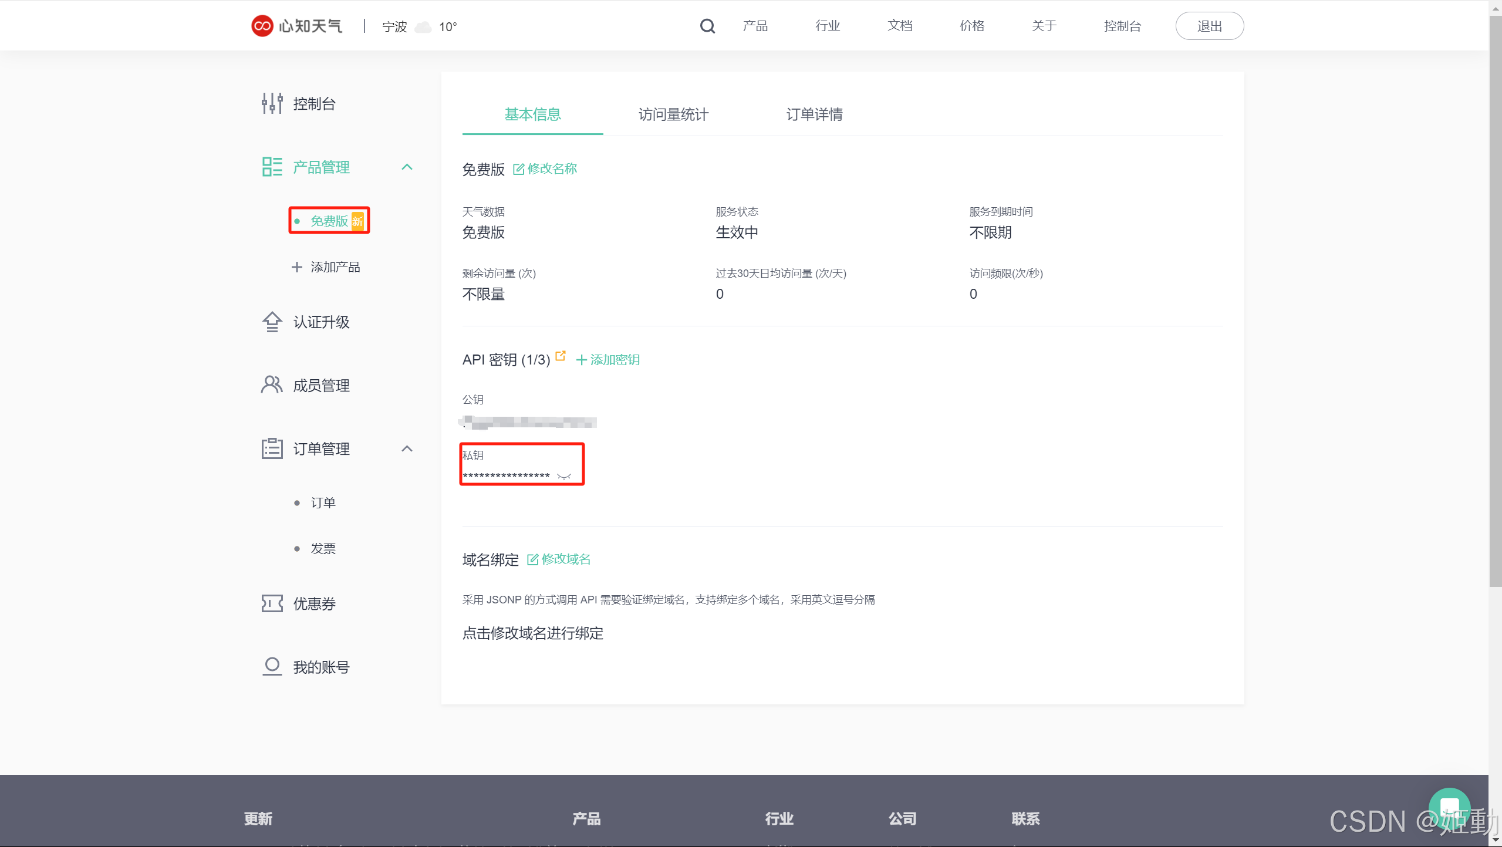Open the chat support bubble

(1449, 808)
